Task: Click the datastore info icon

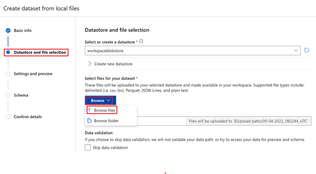Action: coord(141,41)
